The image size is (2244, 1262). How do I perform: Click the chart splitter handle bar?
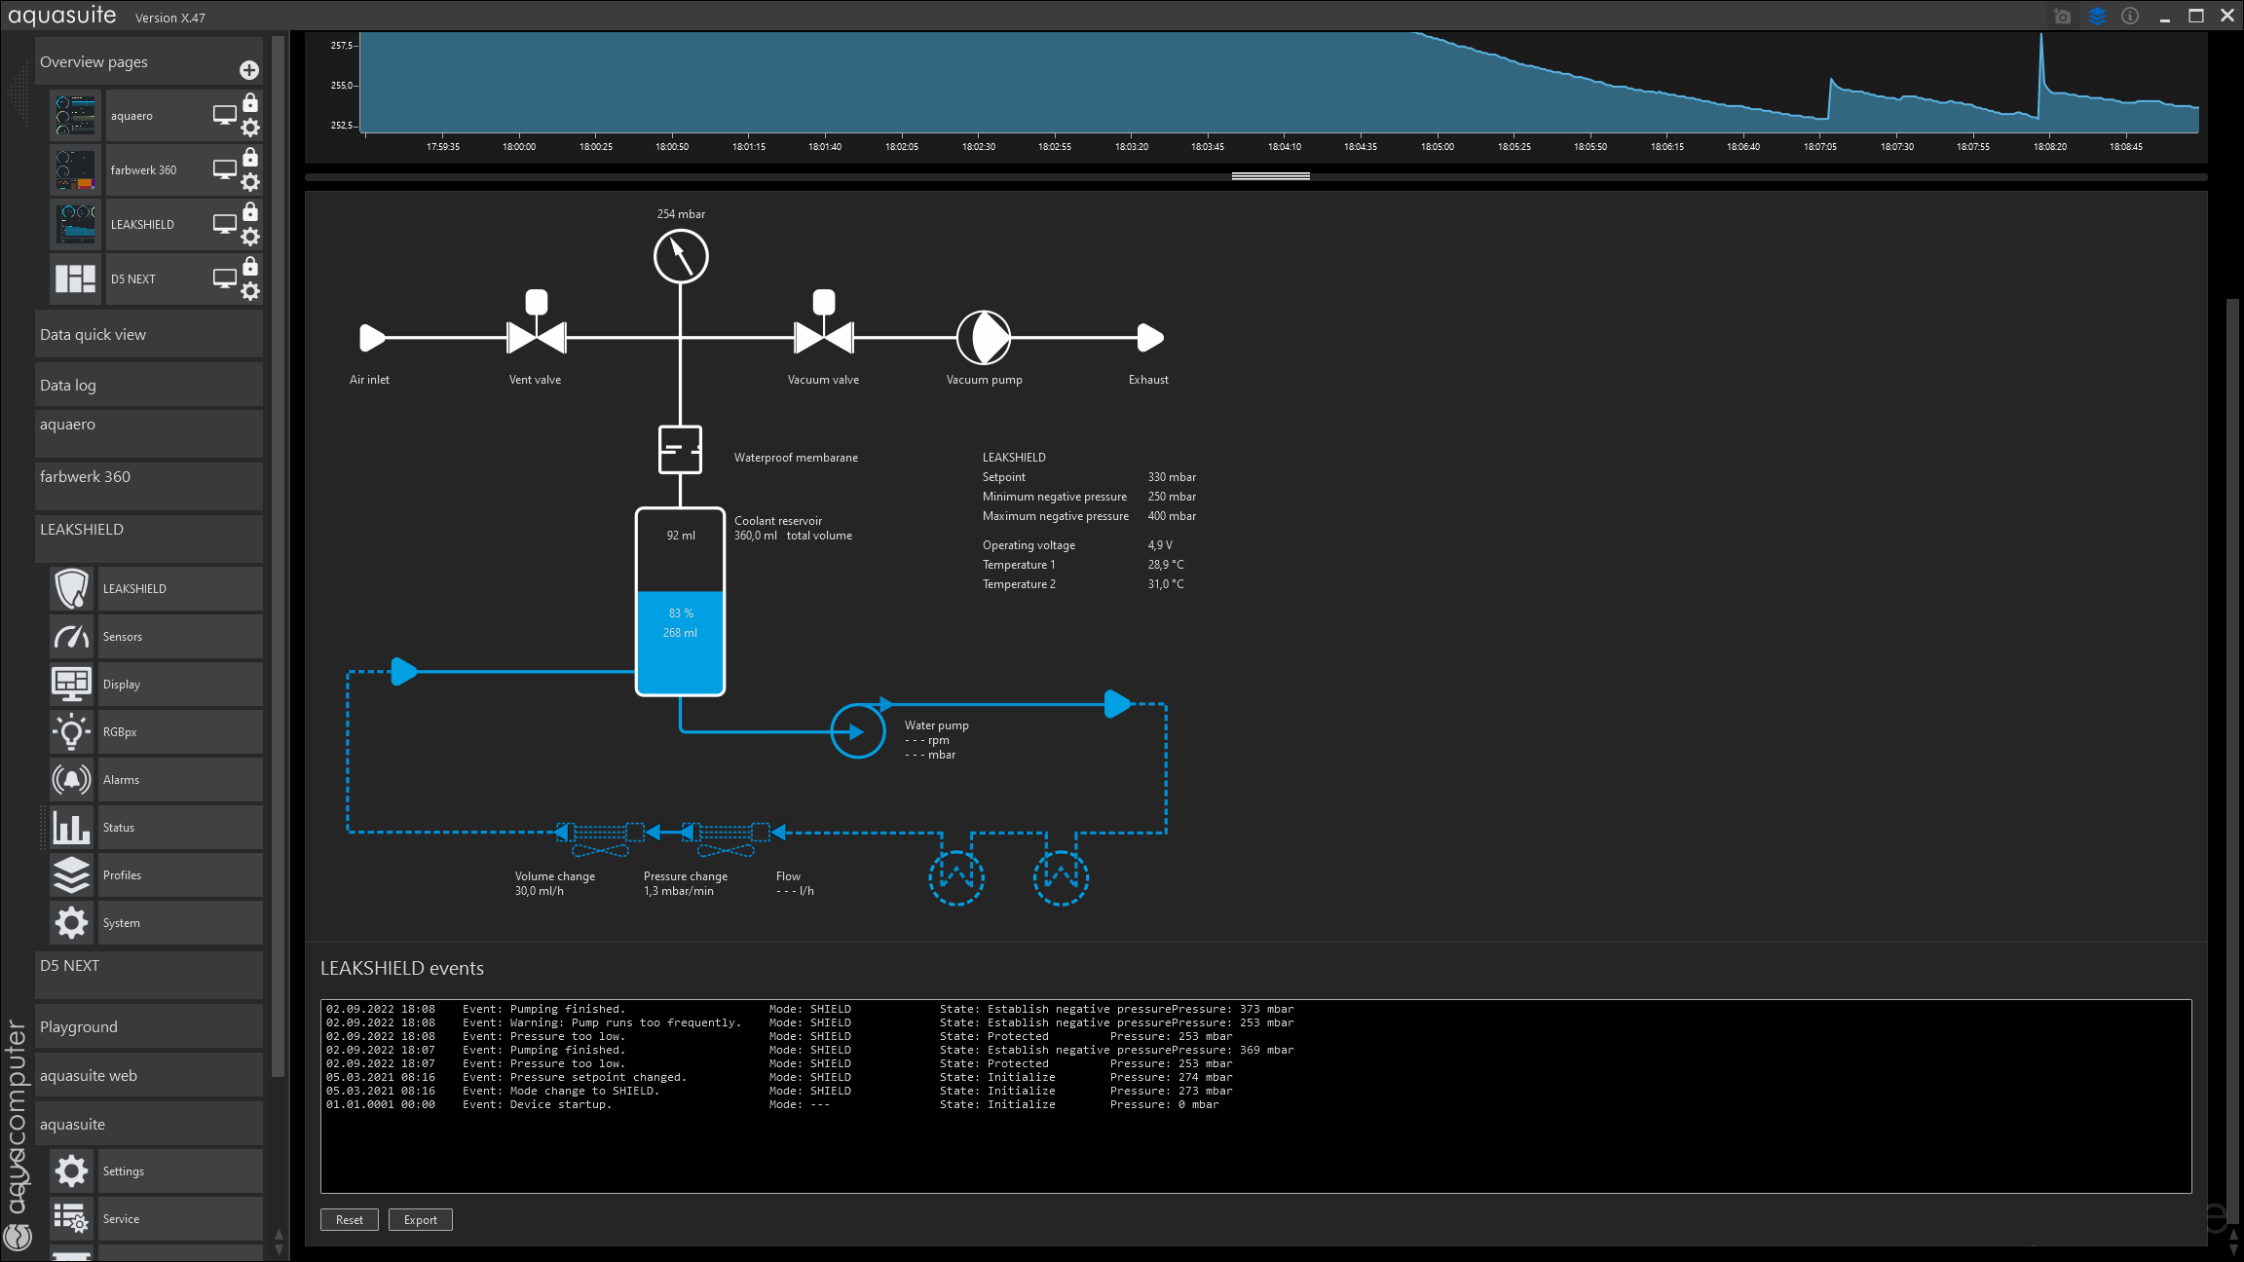point(1270,176)
